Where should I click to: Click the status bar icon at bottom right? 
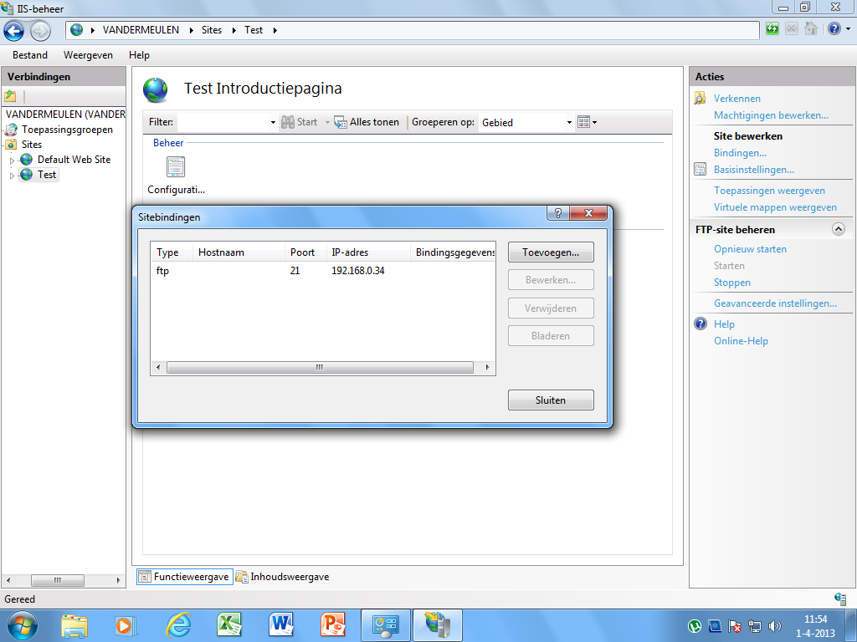click(840, 599)
